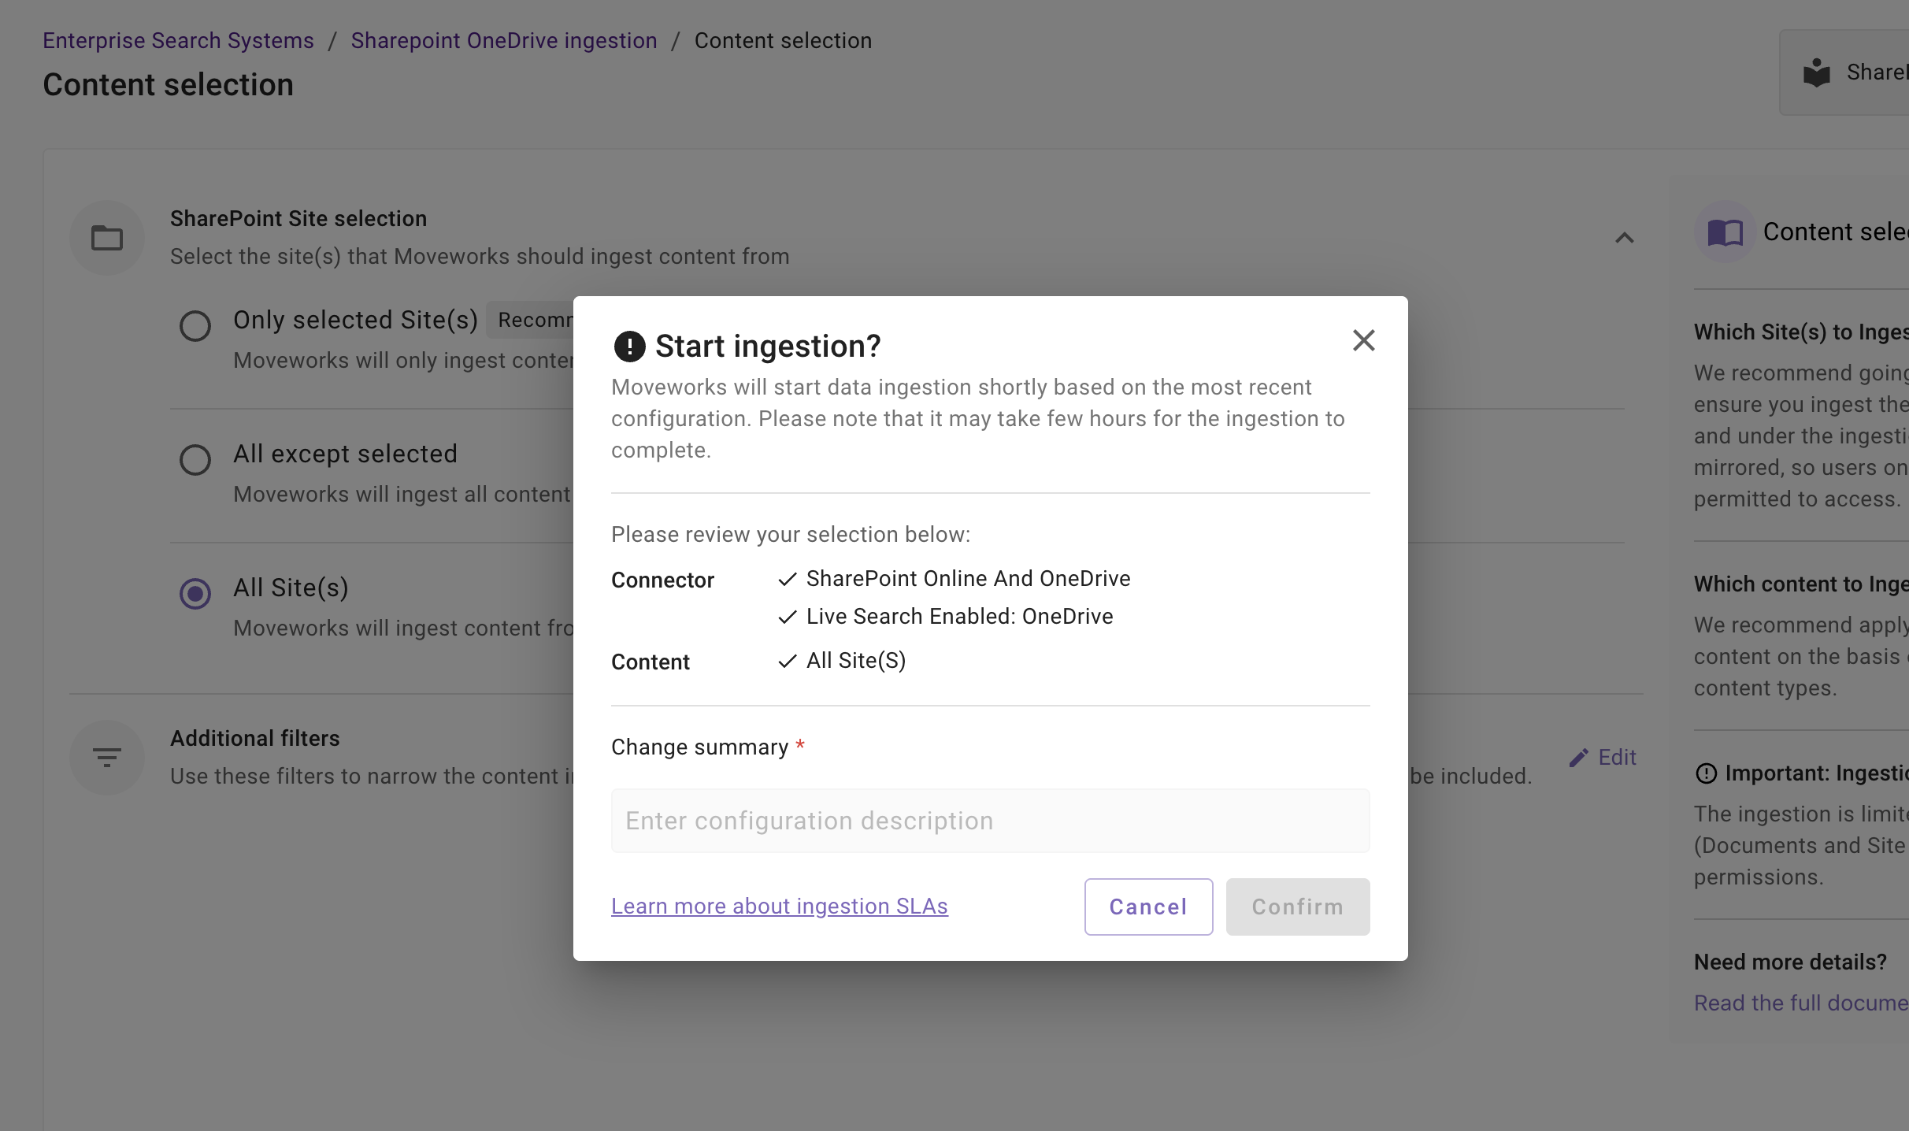Screen dimensions: 1909x1131
Task: Select All except selected radio option
Action: (x=195, y=459)
